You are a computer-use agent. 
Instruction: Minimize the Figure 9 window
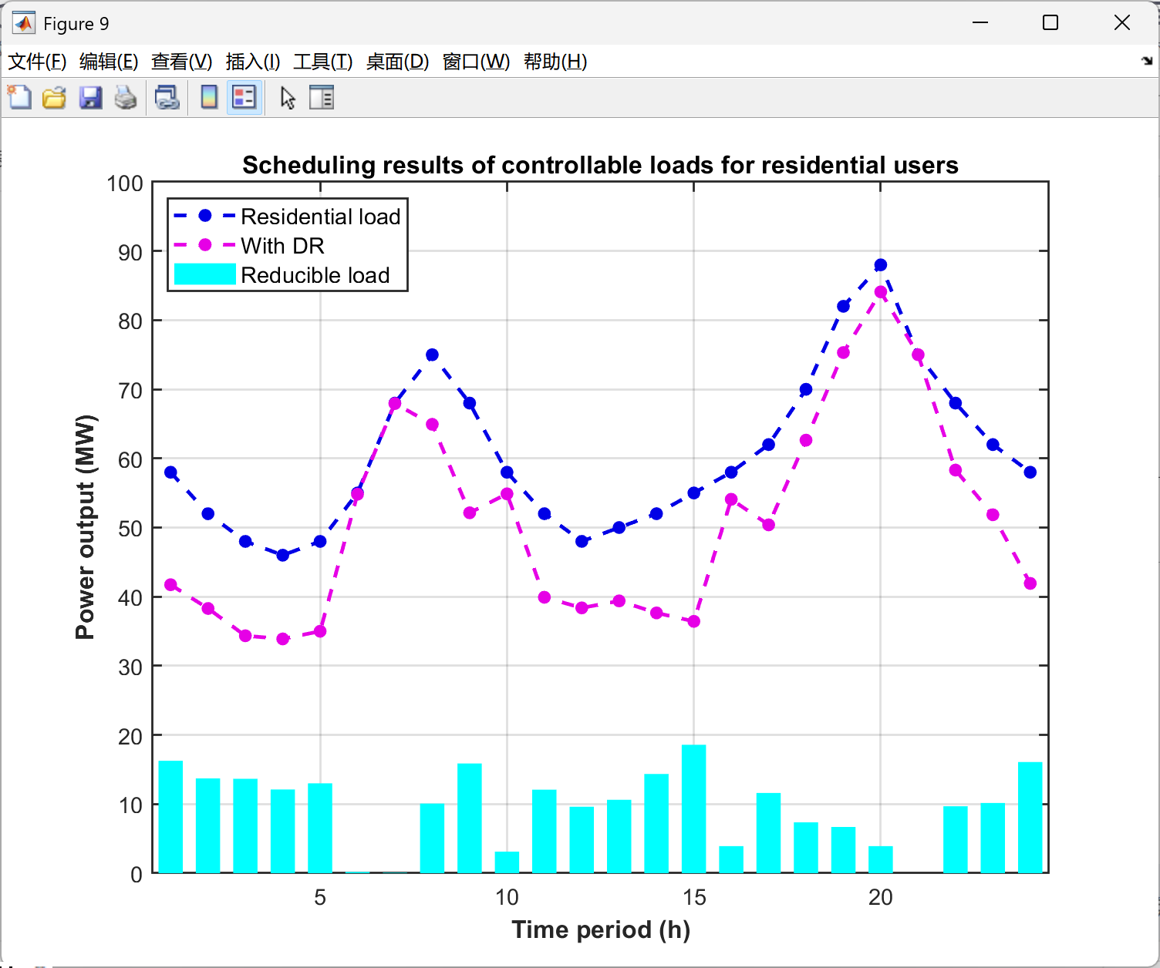point(980,23)
